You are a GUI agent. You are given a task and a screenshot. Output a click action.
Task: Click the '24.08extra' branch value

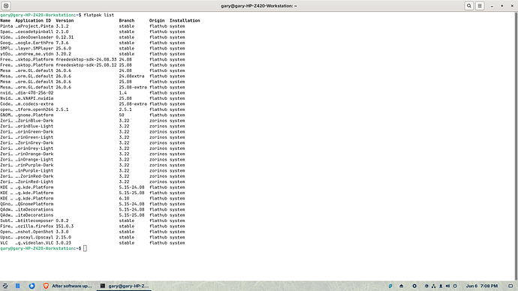131,76
